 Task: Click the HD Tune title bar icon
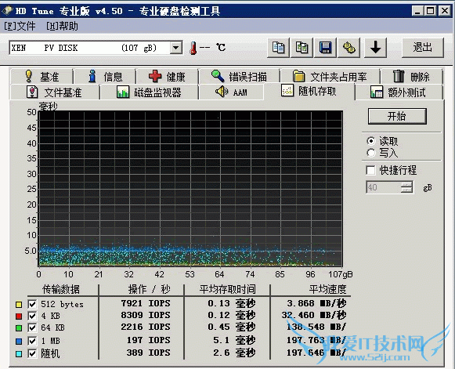[x=7, y=11]
